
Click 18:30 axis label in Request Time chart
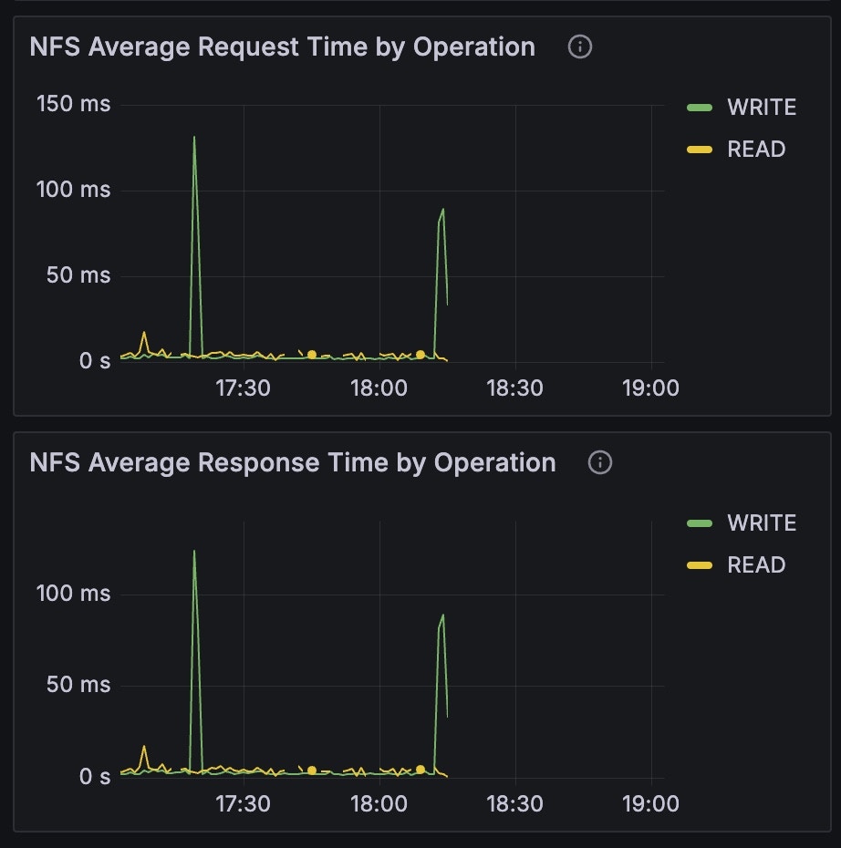tap(514, 388)
